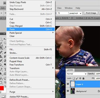Select the Move tool
Screen dimensions: 100x98
5,39
